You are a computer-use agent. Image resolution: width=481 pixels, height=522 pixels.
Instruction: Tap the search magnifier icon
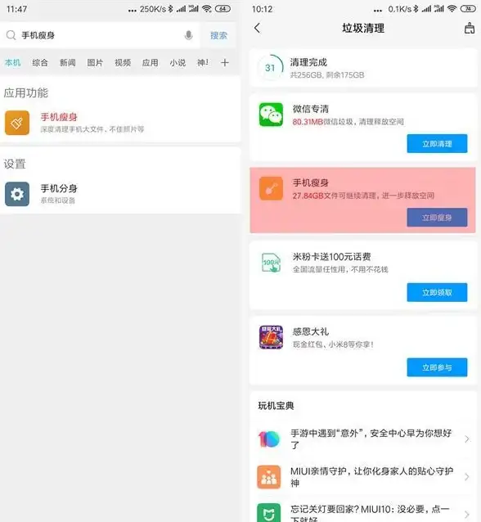point(11,35)
